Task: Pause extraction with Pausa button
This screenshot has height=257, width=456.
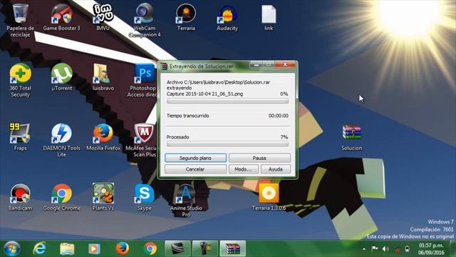Action: [x=259, y=158]
